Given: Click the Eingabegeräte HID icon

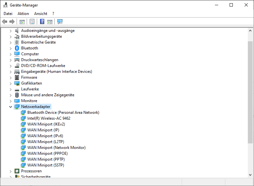Looking at the screenshot, I should point(17,72).
